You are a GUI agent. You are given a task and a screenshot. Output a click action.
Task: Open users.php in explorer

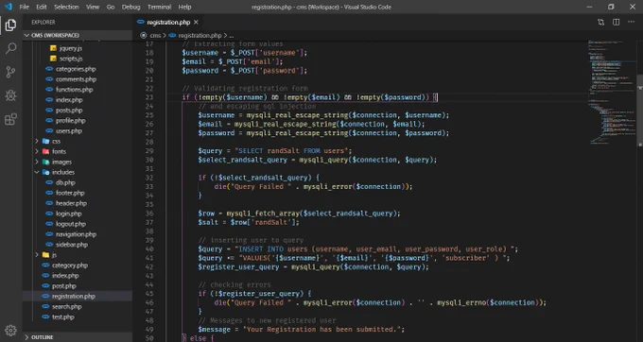click(69, 131)
